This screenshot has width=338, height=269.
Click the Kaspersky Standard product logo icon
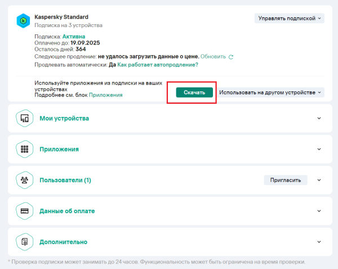[24, 21]
